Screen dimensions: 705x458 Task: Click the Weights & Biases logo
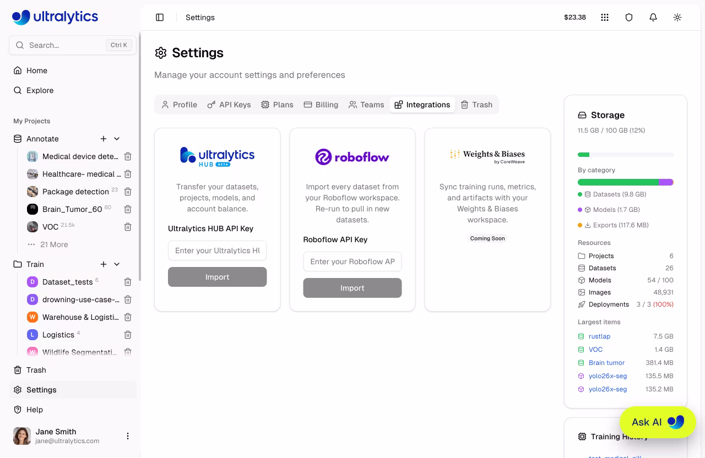click(487, 156)
